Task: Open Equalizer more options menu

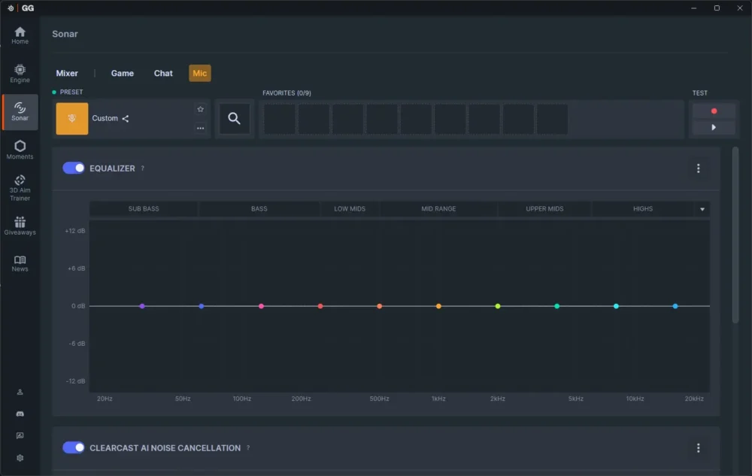Action: 699,168
